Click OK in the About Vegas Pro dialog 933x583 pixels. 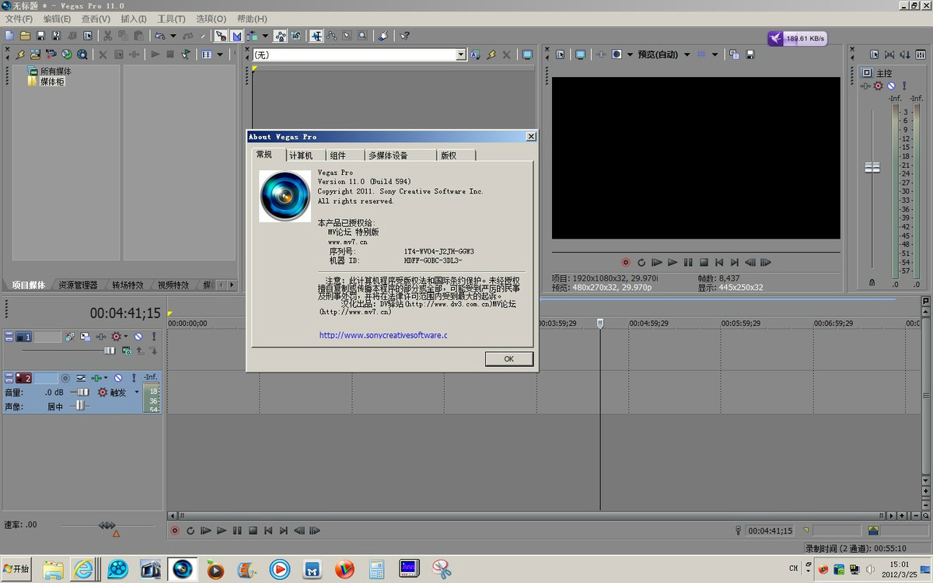(x=509, y=359)
